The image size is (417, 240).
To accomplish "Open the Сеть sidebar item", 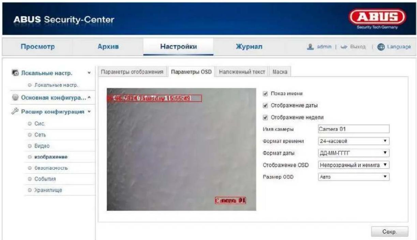I will tap(41, 135).
